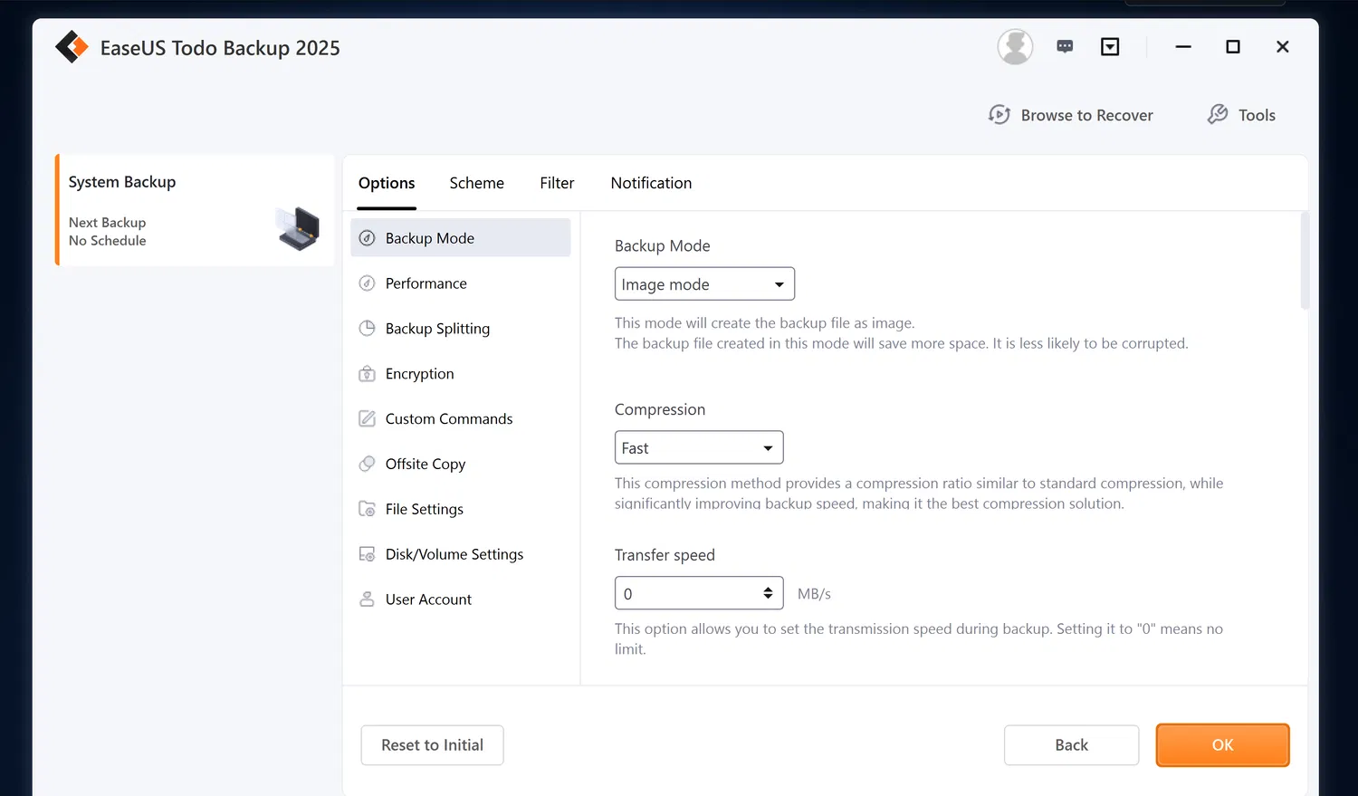
Task: Open the user account avatar icon
Action: click(1015, 47)
